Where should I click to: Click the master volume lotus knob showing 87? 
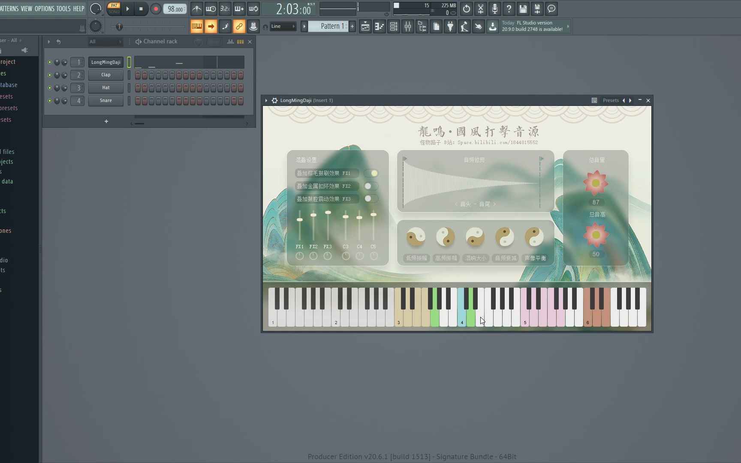[x=596, y=183]
